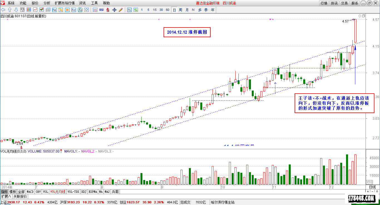Open the candlestick chart icon
This screenshot has height=205, width=380.
pyautogui.click(x=41, y=10)
